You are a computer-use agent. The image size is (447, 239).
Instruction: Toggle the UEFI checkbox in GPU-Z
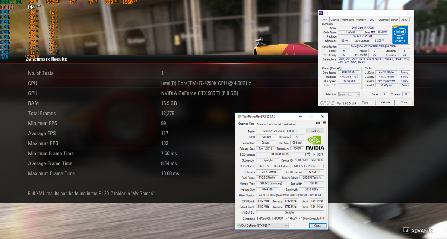315,154
